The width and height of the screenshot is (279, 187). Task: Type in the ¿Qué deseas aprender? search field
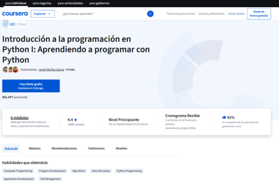tap(103, 14)
